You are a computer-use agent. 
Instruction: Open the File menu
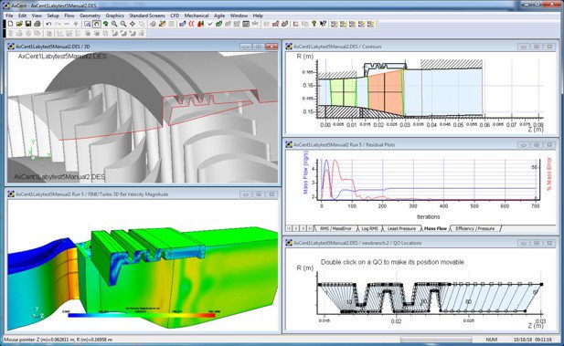pyautogui.click(x=9, y=16)
